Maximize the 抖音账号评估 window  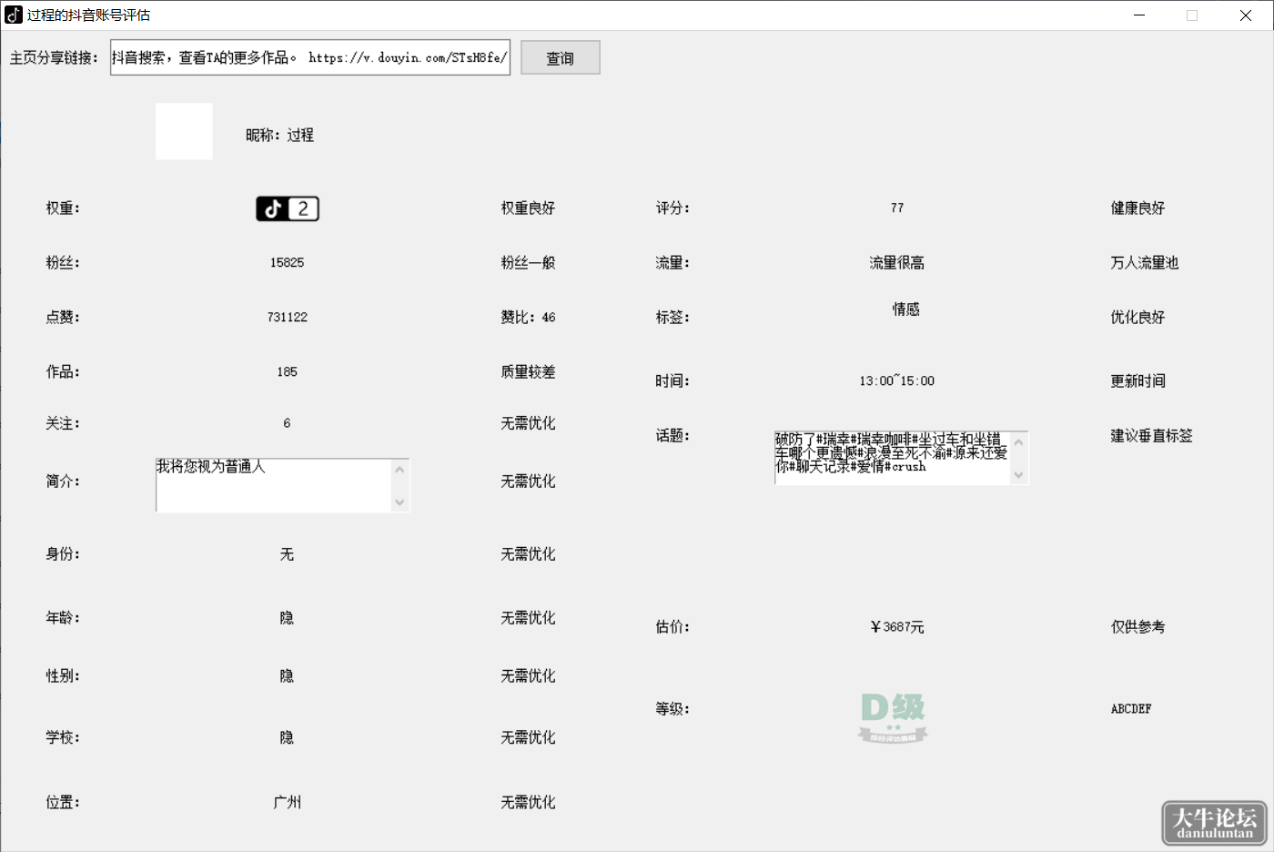1192,15
